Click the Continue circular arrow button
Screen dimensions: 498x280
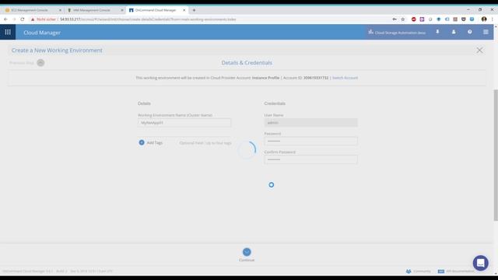point(247,252)
